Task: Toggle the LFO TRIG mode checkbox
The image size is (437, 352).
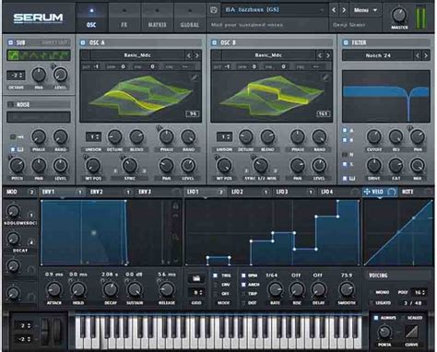Action: tap(216, 276)
